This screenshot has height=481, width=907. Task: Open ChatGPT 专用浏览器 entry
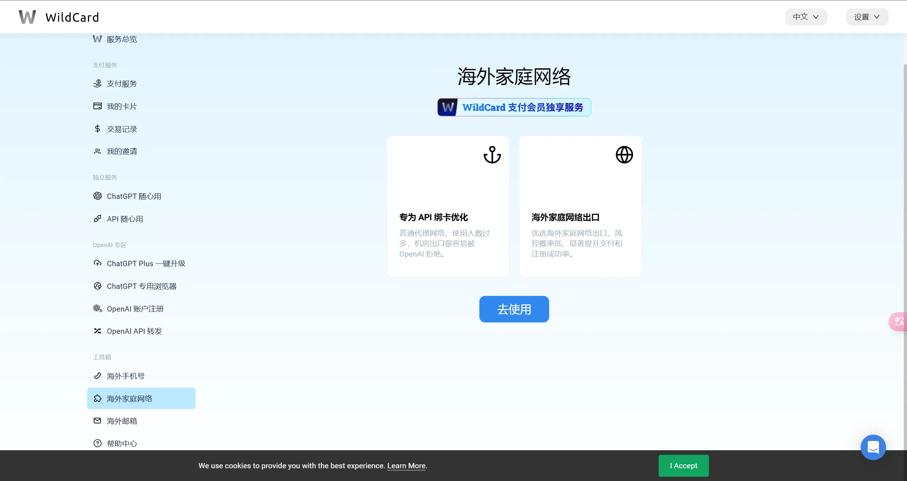[142, 286]
